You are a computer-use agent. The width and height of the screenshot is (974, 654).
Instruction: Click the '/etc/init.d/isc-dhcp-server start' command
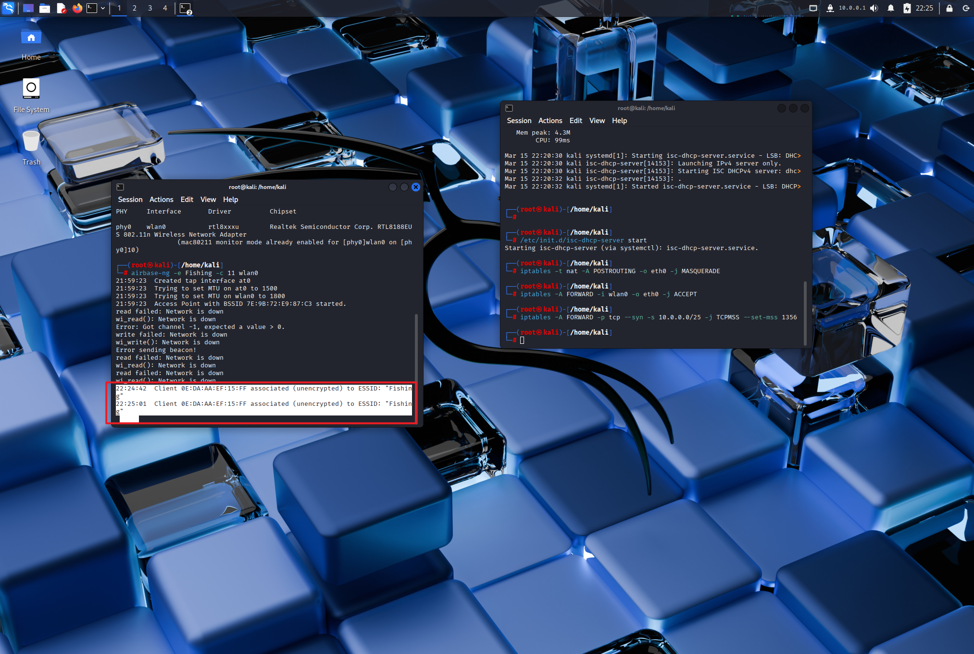[x=584, y=240]
